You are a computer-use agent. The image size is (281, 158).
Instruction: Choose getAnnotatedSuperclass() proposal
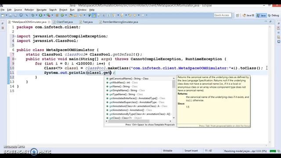(x=139, y=102)
